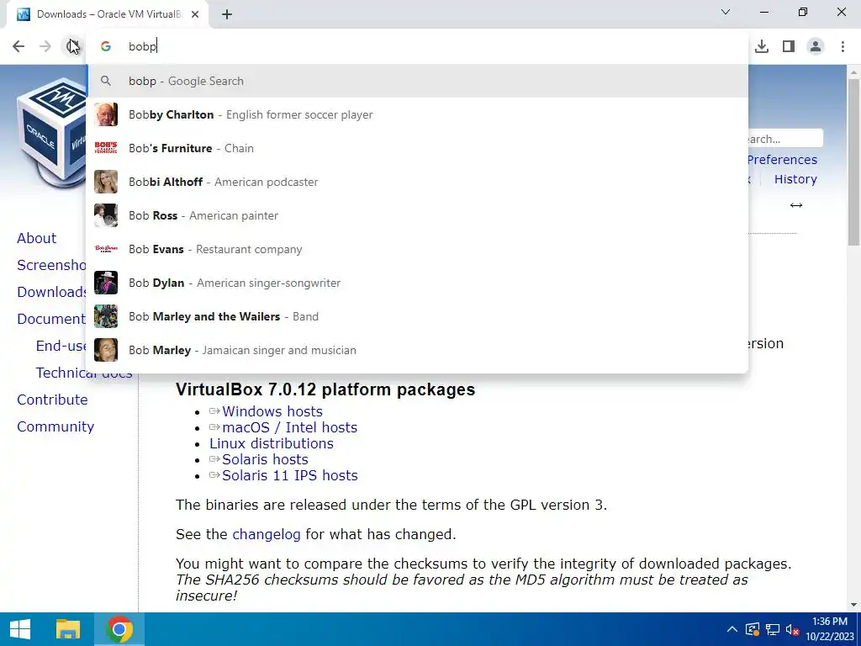This screenshot has width=861, height=646.
Task: Click the Bob Dylan thumbnail image
Action: tap(106, 283)
